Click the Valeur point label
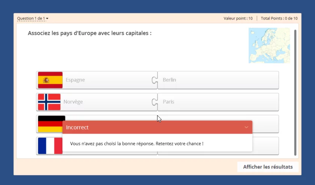Screen dimensions: 315x185 point(238,18)
